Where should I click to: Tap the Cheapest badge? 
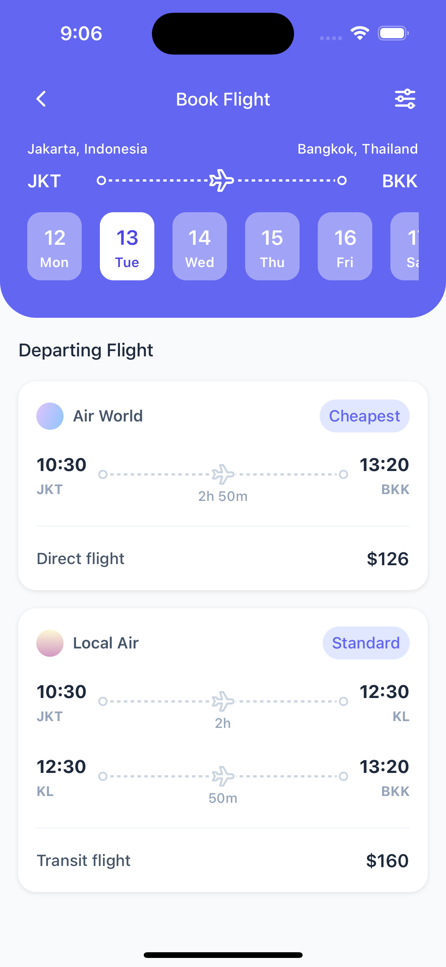pos(364,416)
